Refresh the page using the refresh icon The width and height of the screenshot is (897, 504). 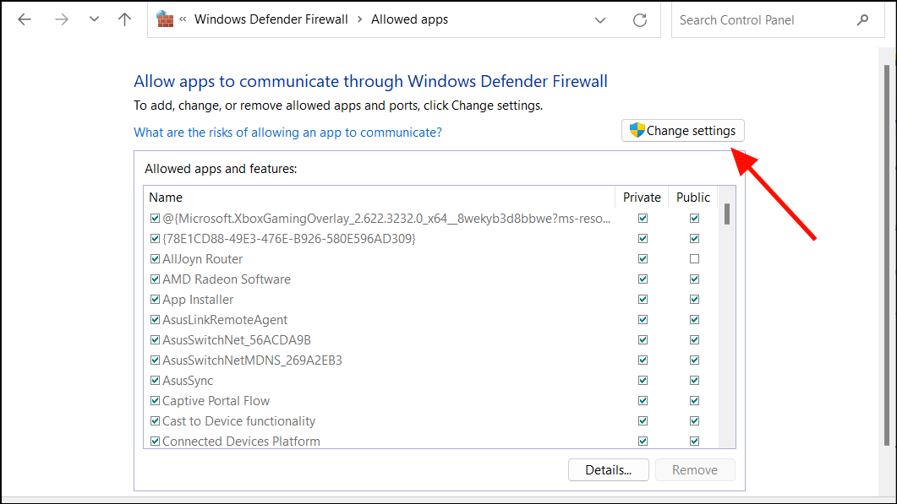point(640,19)
